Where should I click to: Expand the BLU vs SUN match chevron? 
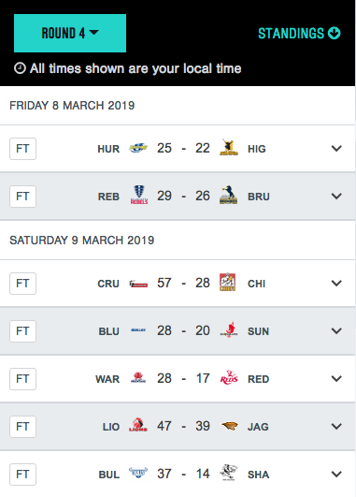(x=336, y=331)
